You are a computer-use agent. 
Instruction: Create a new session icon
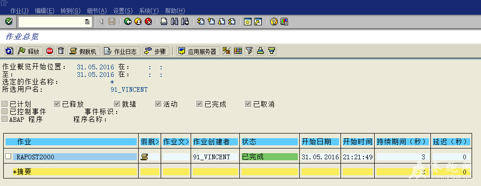click(x=248, y=22)
